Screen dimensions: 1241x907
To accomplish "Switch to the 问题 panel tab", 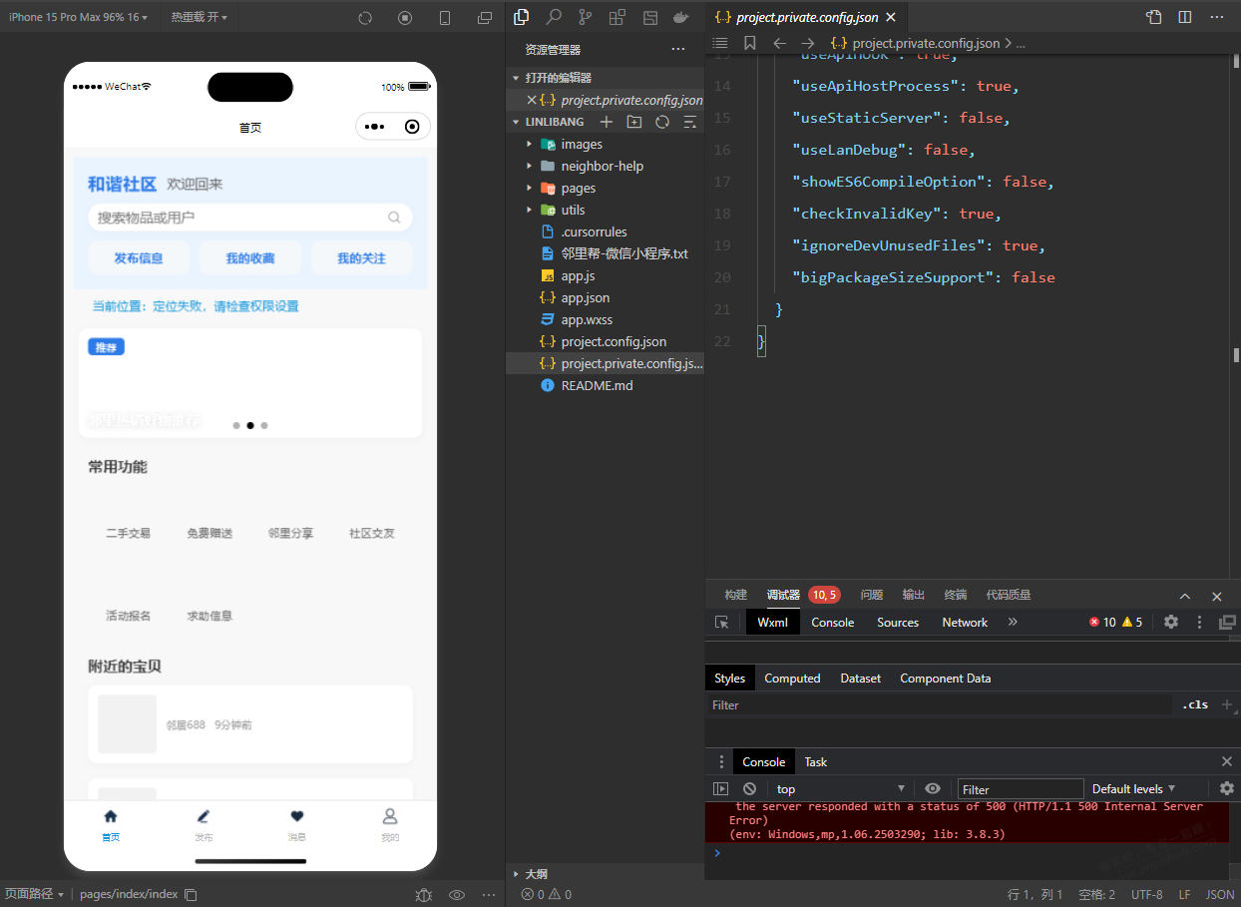I will click(872, 594).
